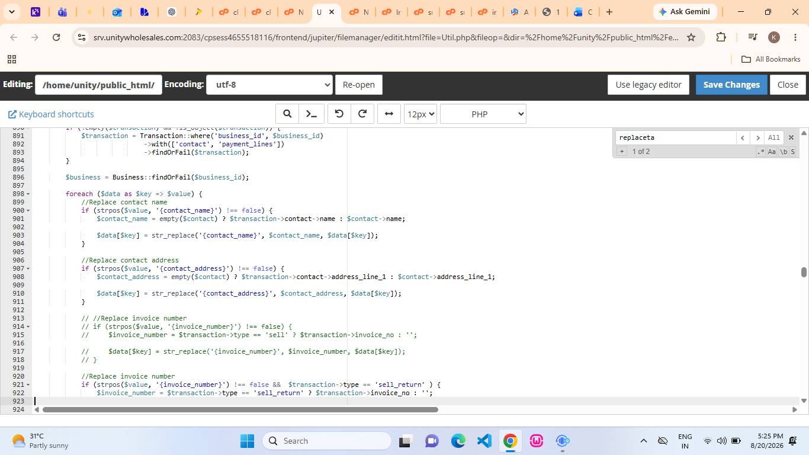Undo the last edit with the undo arrow
The height and width of the screenshot is (455, 809).
pyautogui.click(x=339, y=114)
